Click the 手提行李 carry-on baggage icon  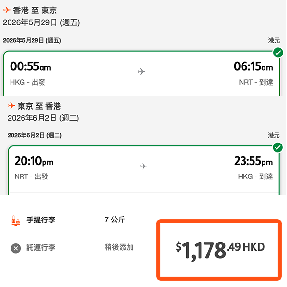(x=16, y=221)
